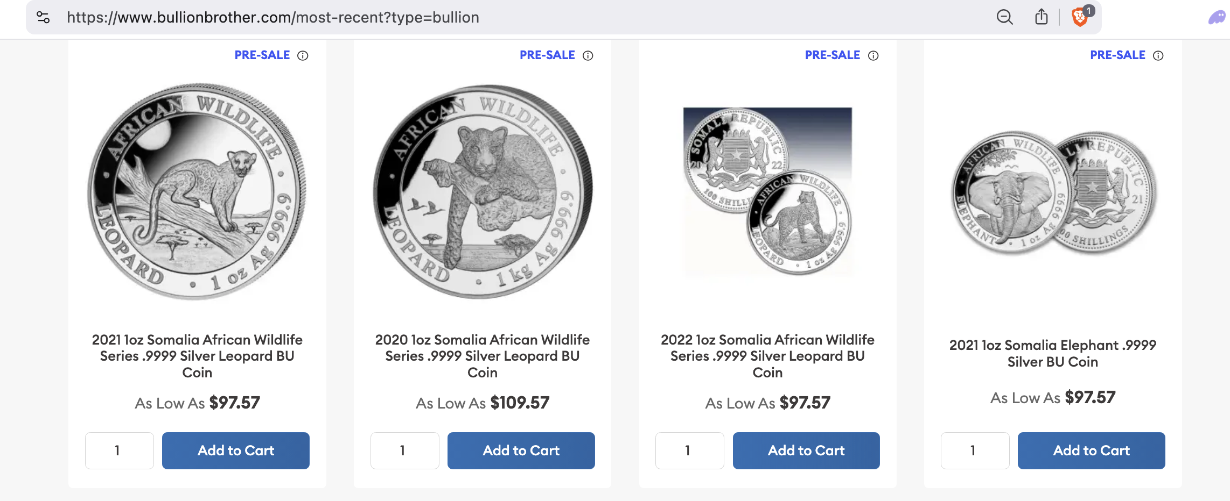Click the site settings icon in address bar
This screenshot has height=501, width=1230.
tap(43, 18)
